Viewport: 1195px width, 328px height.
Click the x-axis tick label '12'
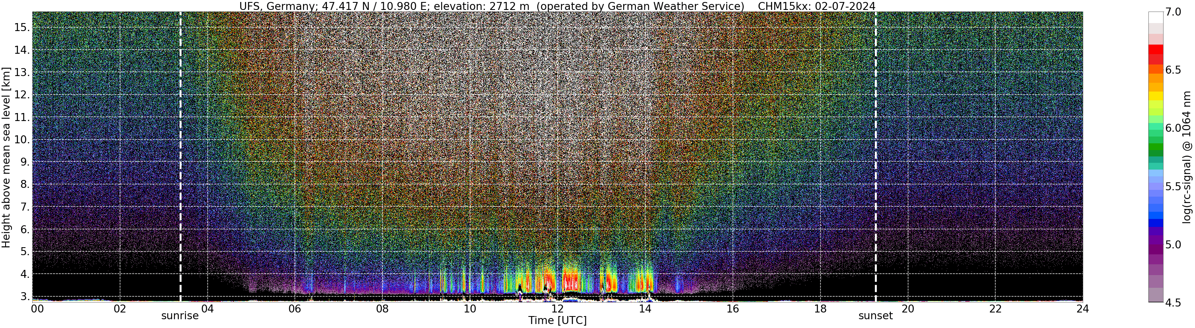pyautogui.click(x=557, y=309)
